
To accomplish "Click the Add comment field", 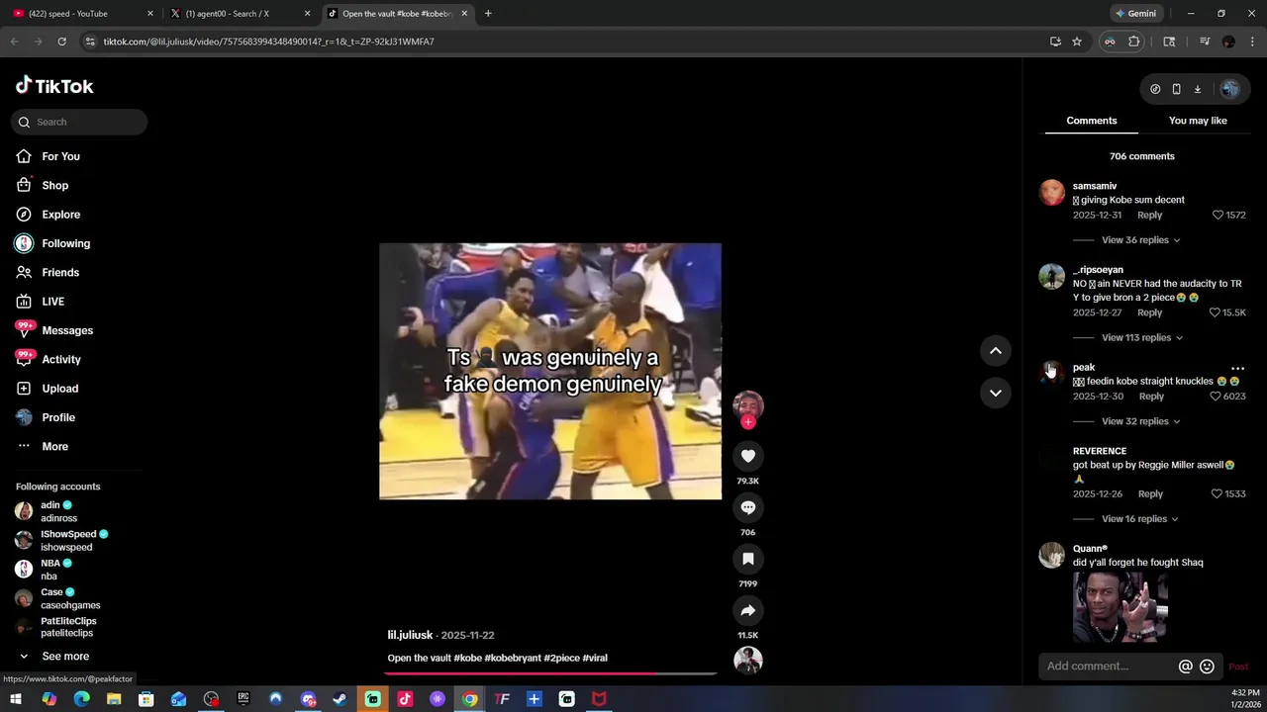I will click(1109, 667).
